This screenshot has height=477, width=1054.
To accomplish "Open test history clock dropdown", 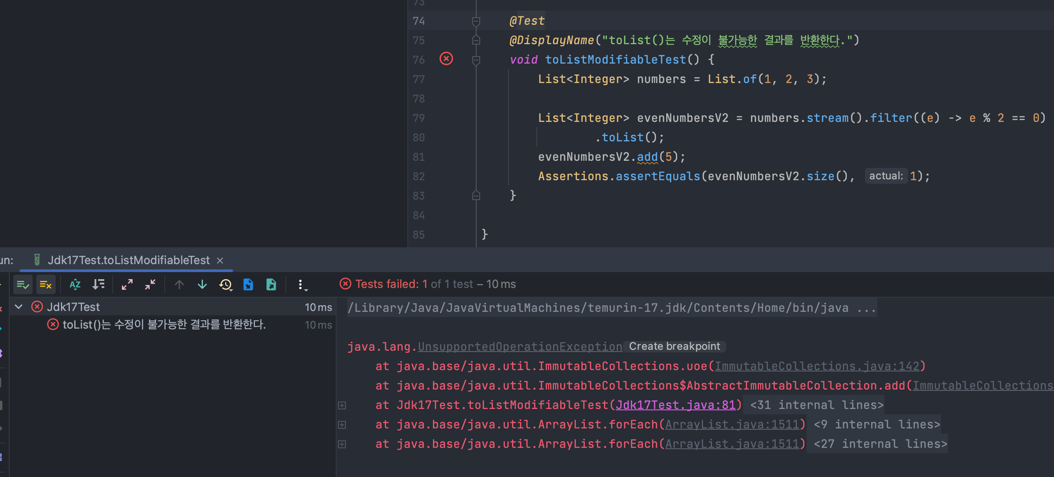I will tap(226, 285).
